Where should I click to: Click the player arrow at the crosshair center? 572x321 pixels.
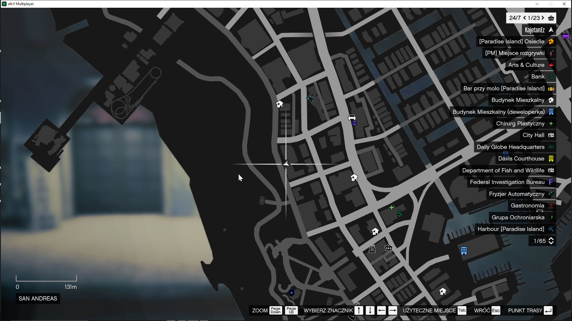(x=286, y=163)
